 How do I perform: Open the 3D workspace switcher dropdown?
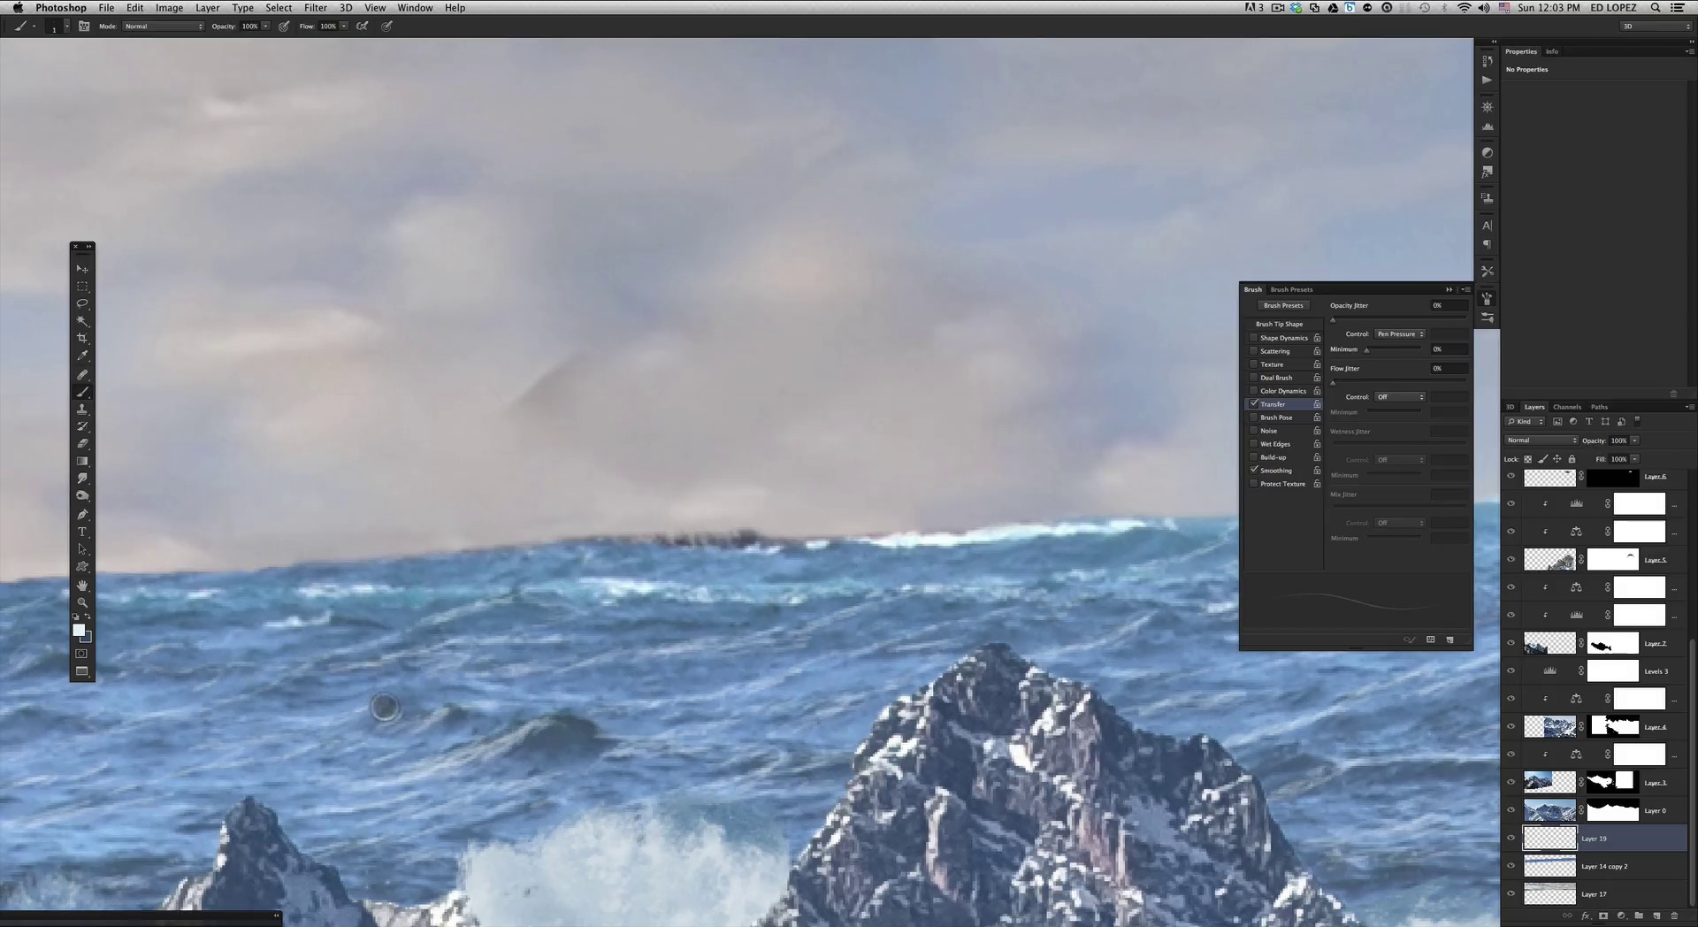(x=1656, y=27)
